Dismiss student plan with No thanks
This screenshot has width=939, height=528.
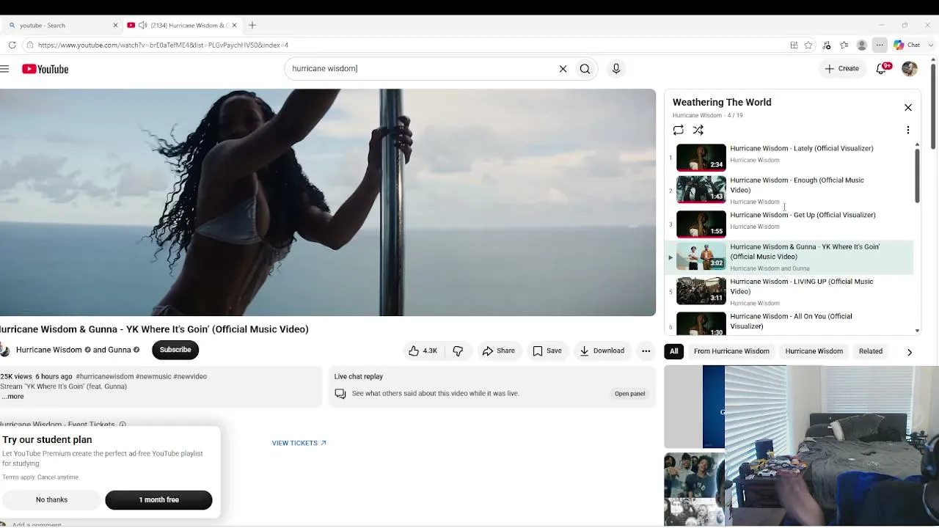click(51, 500)
